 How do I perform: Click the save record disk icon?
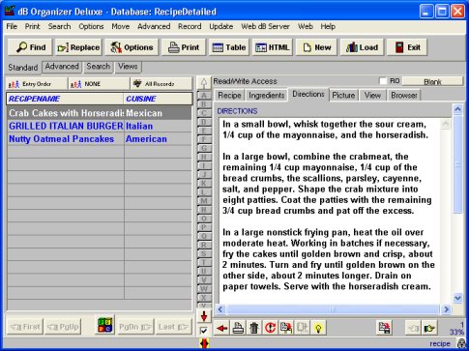coord(385,328)
